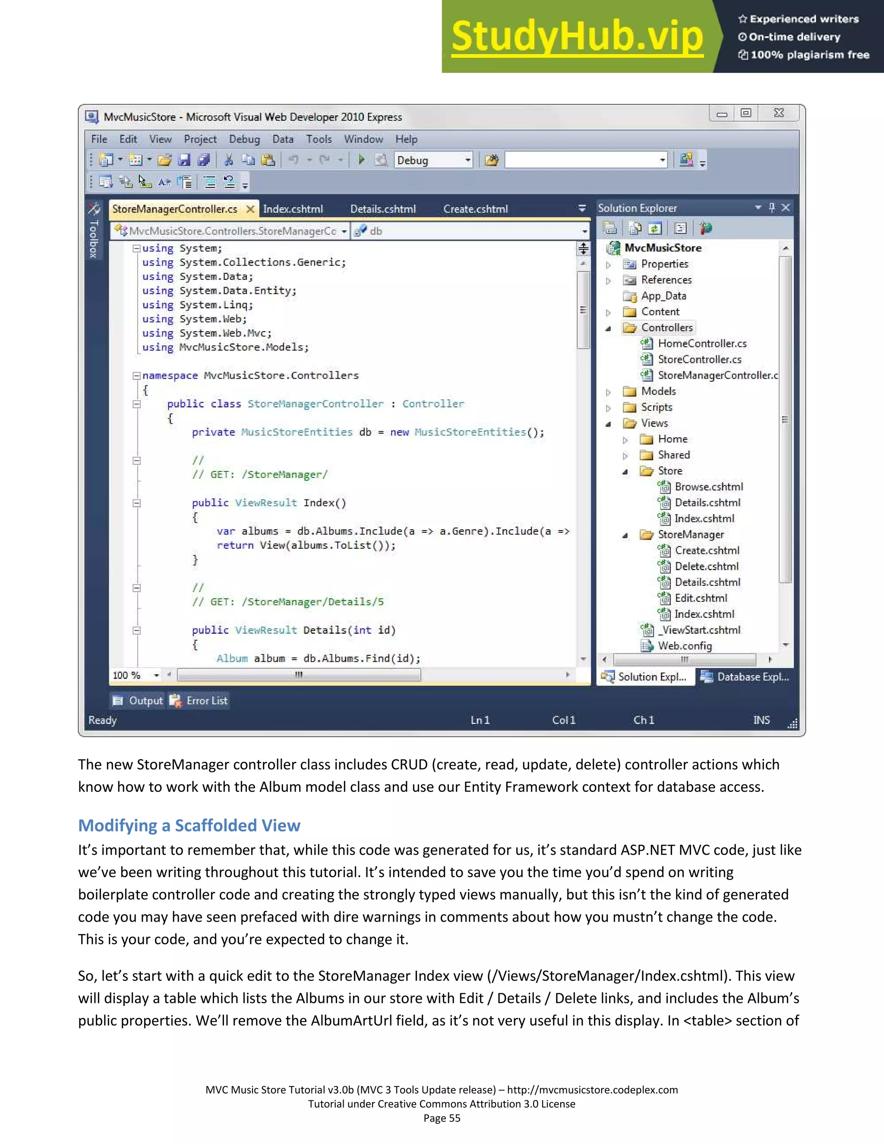
Task: Refresh the Solution Explorer tree
Action: [655, 228]
